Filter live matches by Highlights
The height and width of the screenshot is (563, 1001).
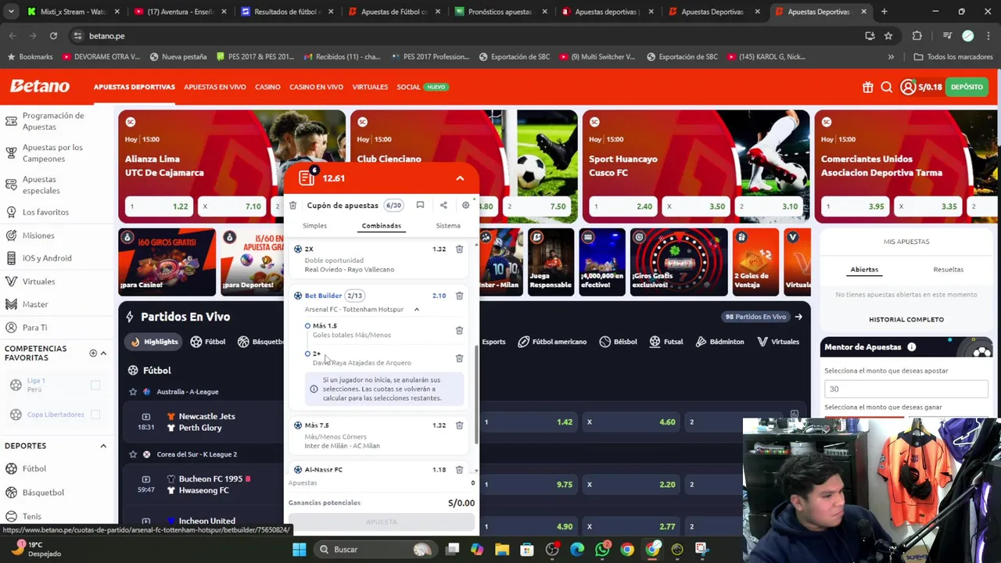point(154,342)
